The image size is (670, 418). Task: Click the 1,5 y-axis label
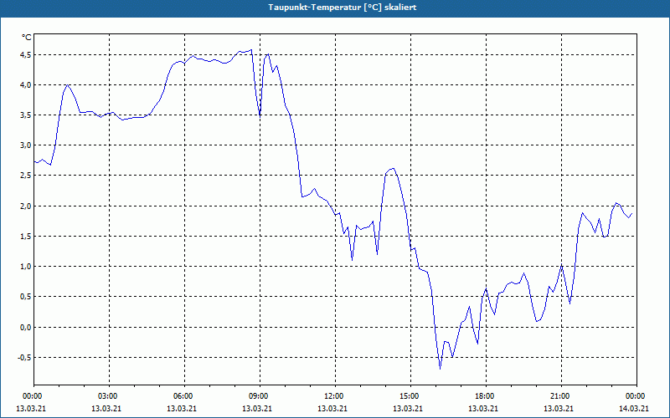pos(26,237)
